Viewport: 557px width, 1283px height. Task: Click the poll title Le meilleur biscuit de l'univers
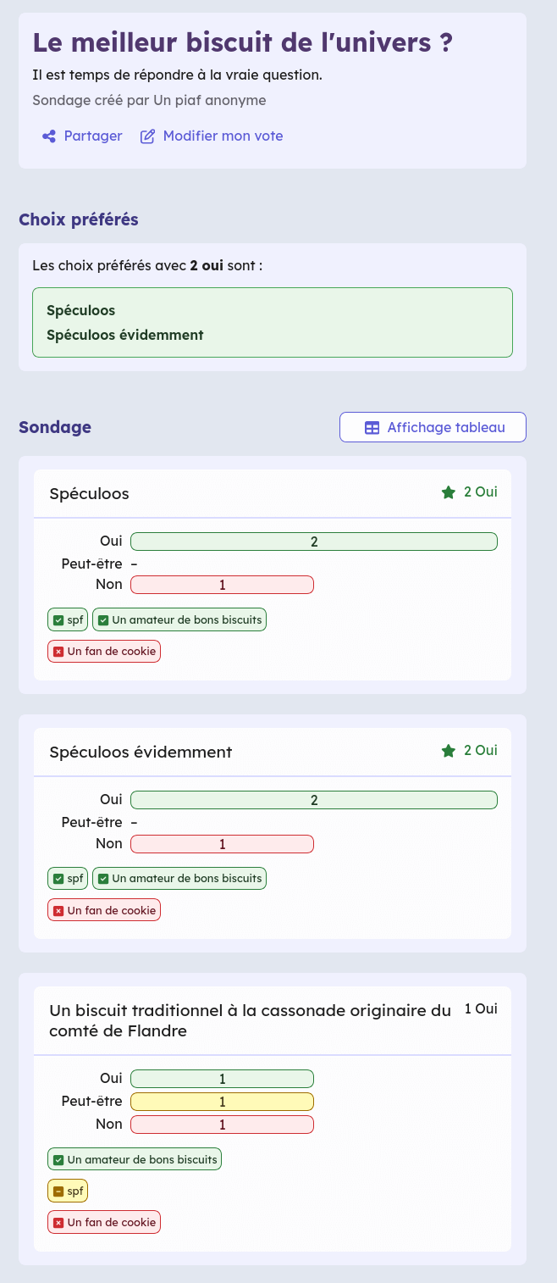click(242, 43)
